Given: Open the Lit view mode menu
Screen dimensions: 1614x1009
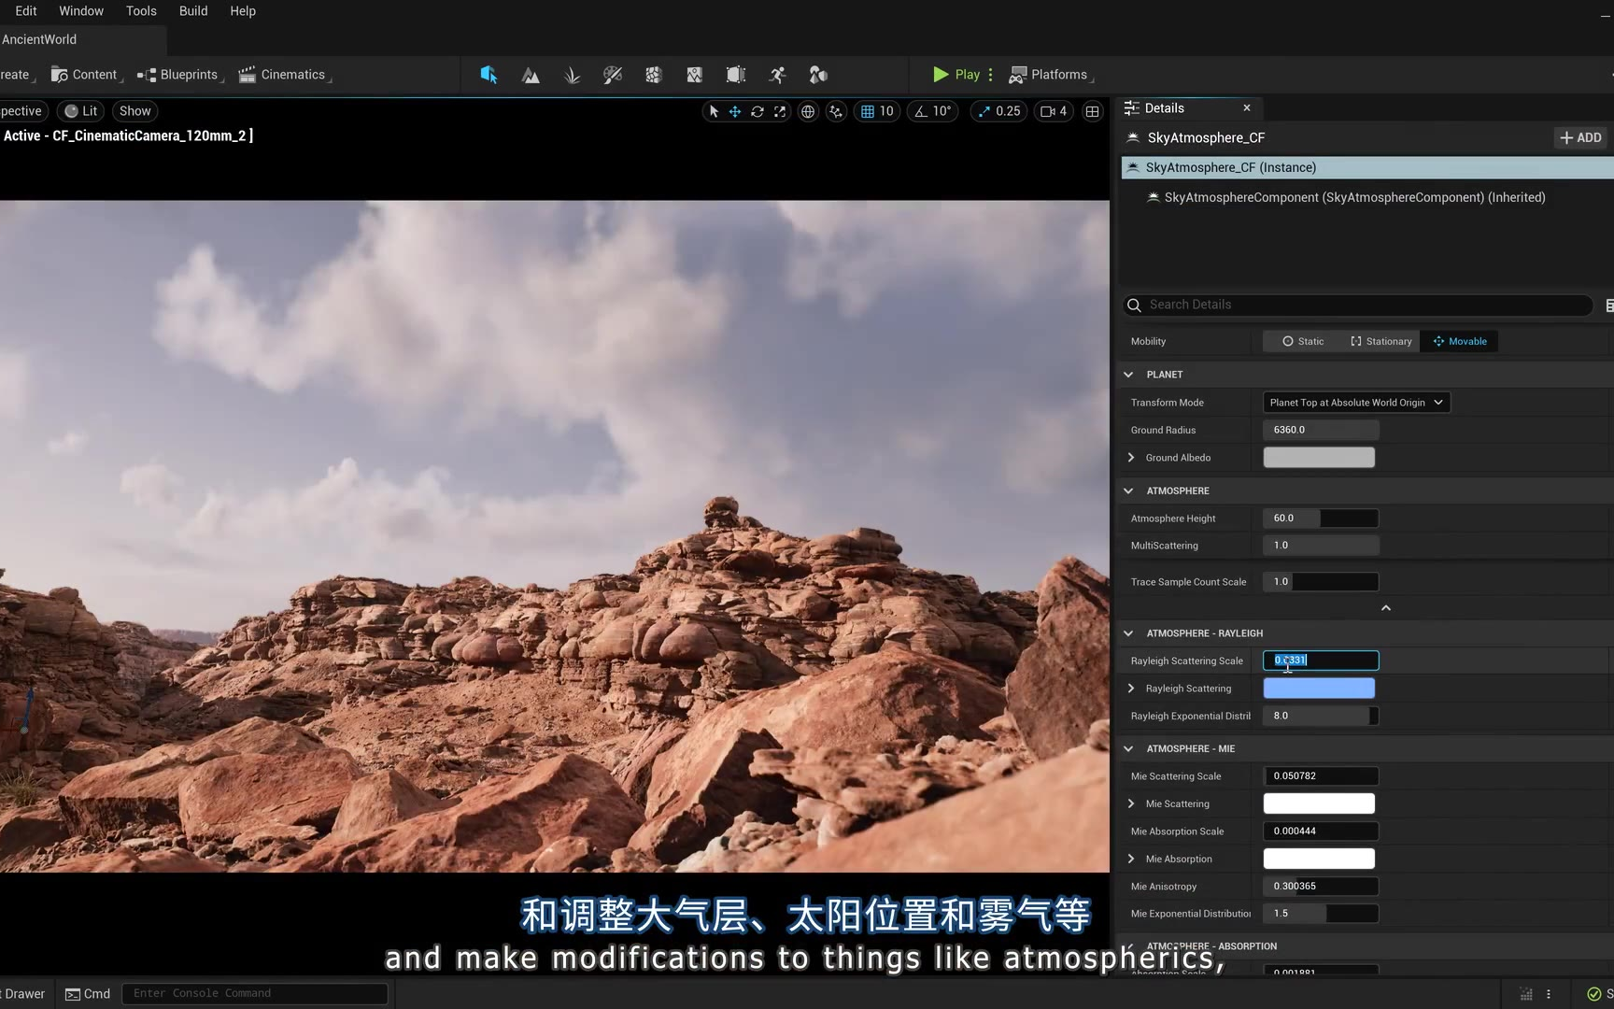Looking at the screenshot, I should pos(80,111).
